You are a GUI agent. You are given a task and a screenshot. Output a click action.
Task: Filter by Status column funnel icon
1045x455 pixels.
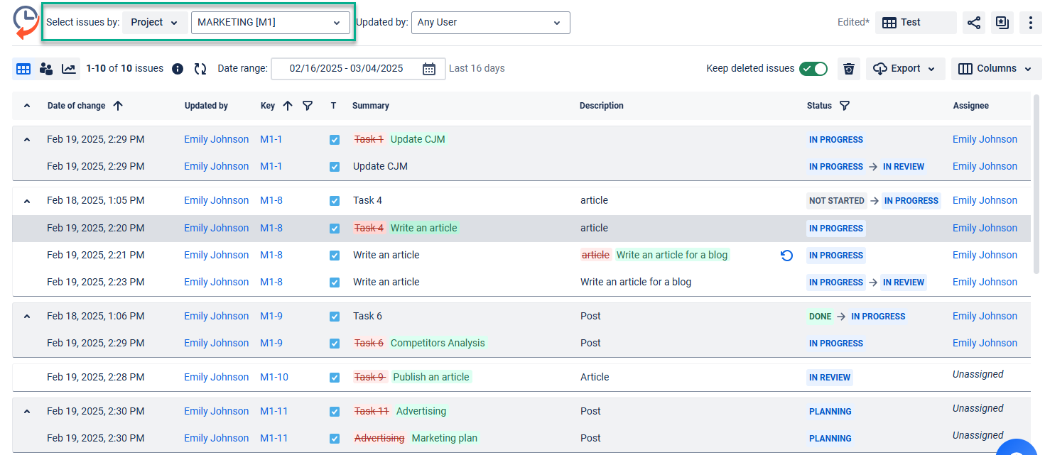[844, 106]
